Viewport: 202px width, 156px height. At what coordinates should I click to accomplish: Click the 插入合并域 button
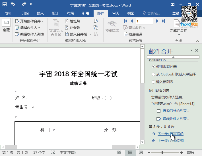click(76, 34)
